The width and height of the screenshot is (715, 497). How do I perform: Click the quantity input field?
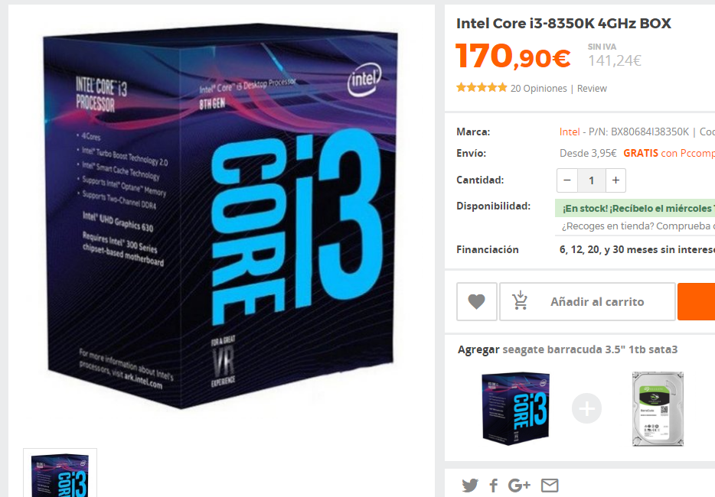592,180
